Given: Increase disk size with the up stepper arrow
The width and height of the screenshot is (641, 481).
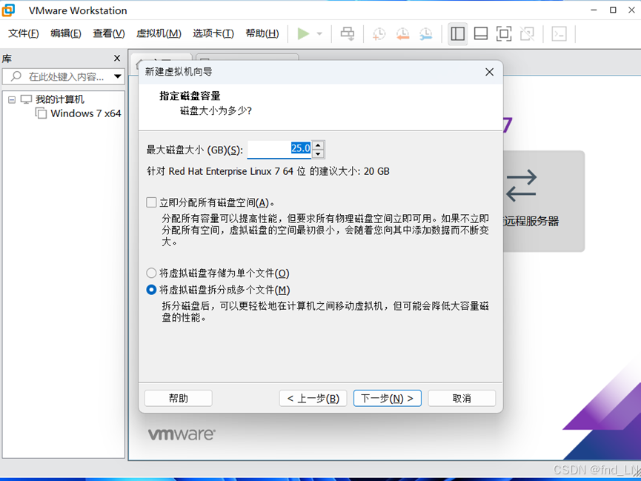Looking at the screenshot, I should (x=318, y=145).
